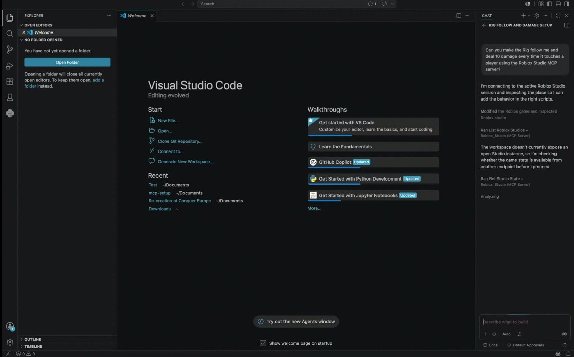Open Source Control view in activity bar
The height and width of the screenshot is (357, 574).
pos(10,50)
